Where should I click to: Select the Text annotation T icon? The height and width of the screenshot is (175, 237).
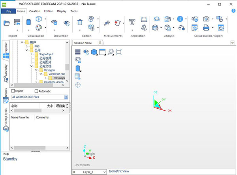(x=132, y=22)
